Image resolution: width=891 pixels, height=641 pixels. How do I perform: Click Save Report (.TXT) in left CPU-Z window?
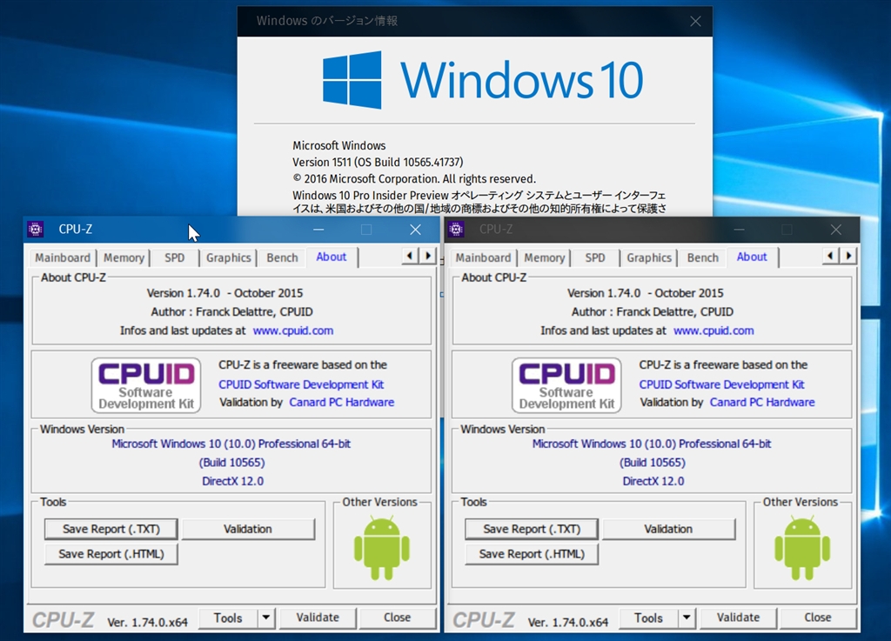pyautogui.click(x=111, y=529)
